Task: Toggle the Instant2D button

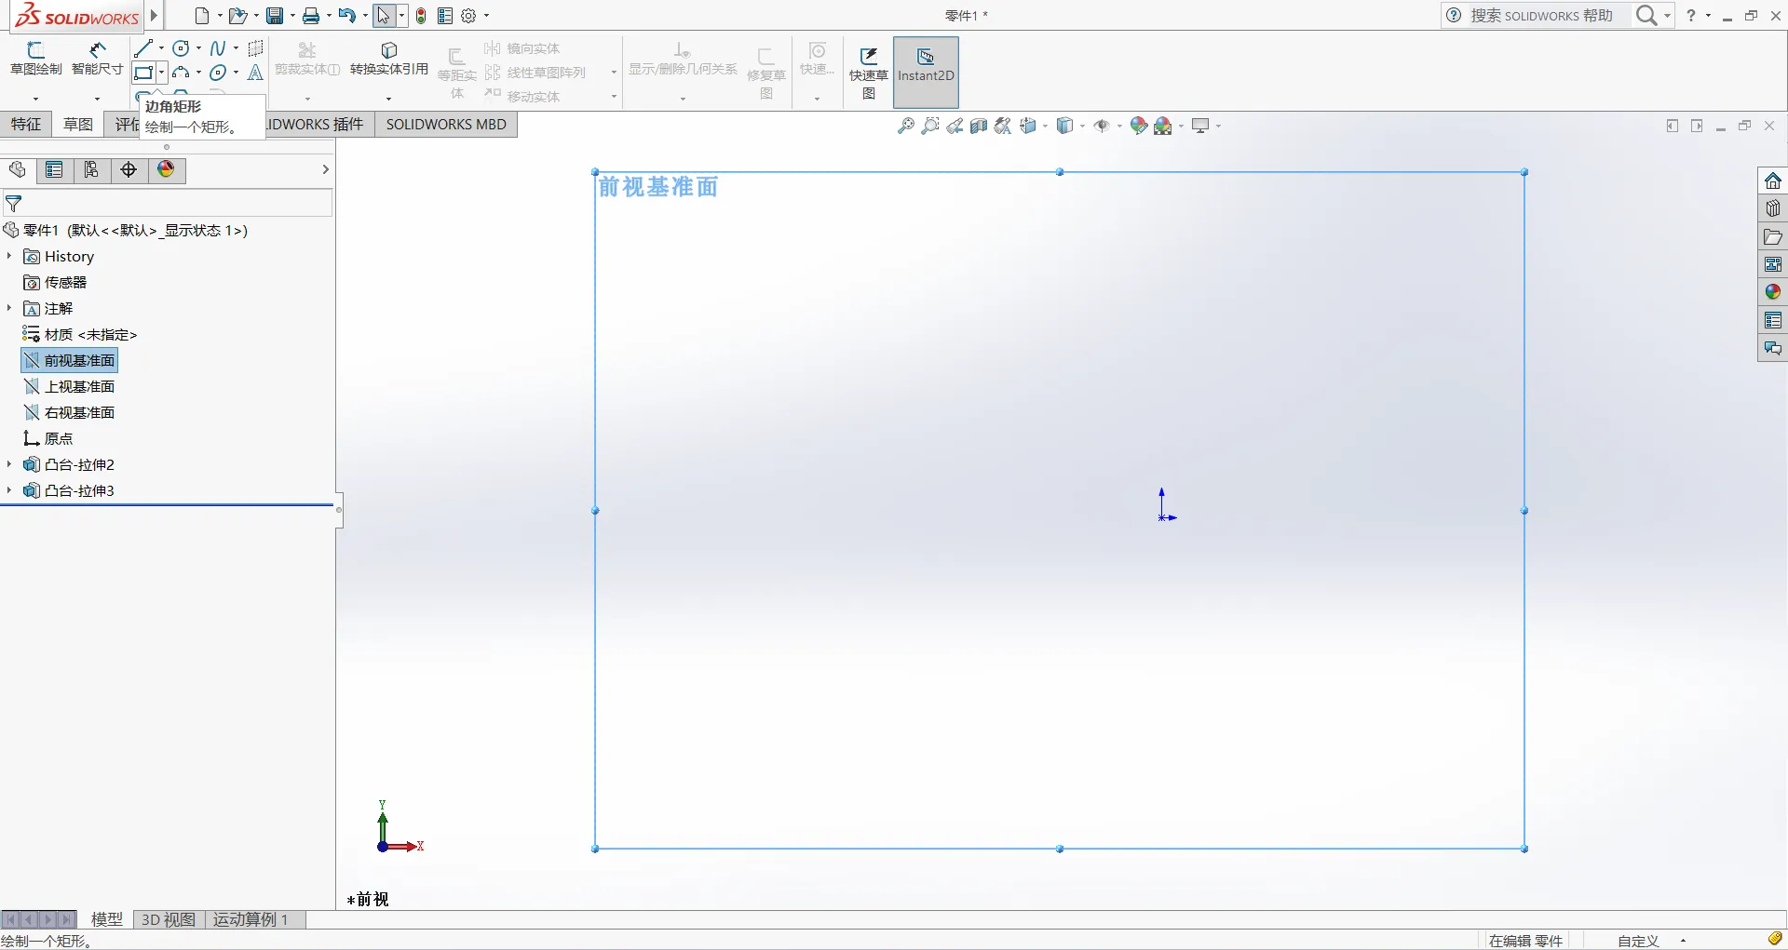Action: click(x=926, y=73)
